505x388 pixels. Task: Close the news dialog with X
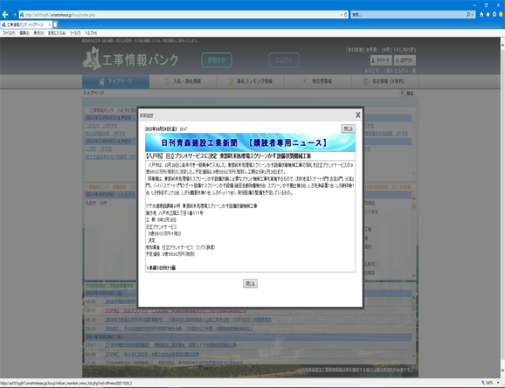point(358,115)
